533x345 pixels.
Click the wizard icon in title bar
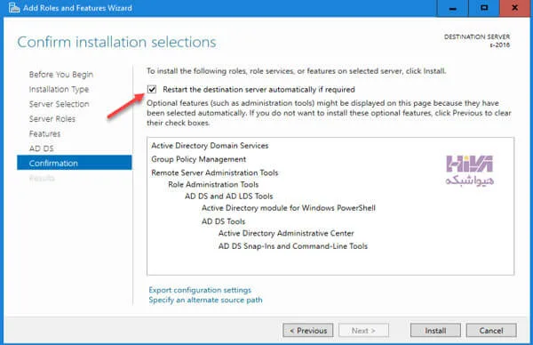(x=14, y=7)
